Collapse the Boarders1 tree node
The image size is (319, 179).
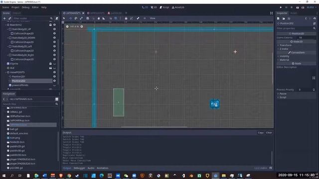click(5, 25)
